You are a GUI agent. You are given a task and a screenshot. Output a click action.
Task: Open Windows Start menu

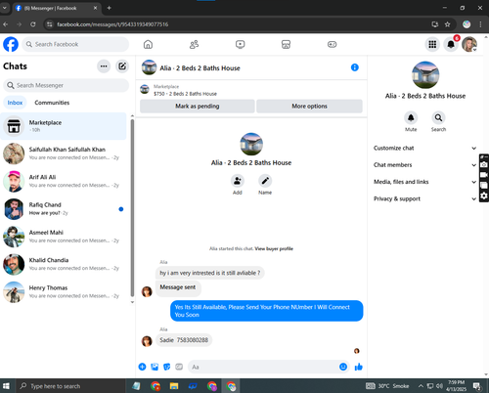click(x=6, y=386)
